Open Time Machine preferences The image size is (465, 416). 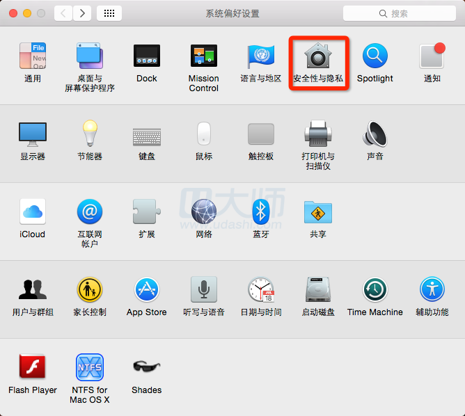tap(375, 289)
